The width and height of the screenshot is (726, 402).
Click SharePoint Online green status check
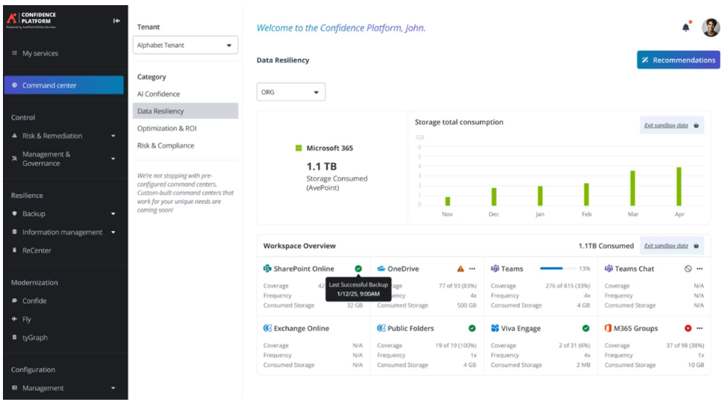(x=358, y=268)
